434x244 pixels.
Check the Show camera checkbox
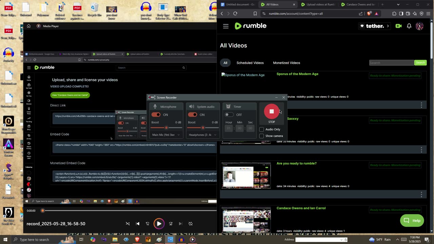[x=261, y=136]
